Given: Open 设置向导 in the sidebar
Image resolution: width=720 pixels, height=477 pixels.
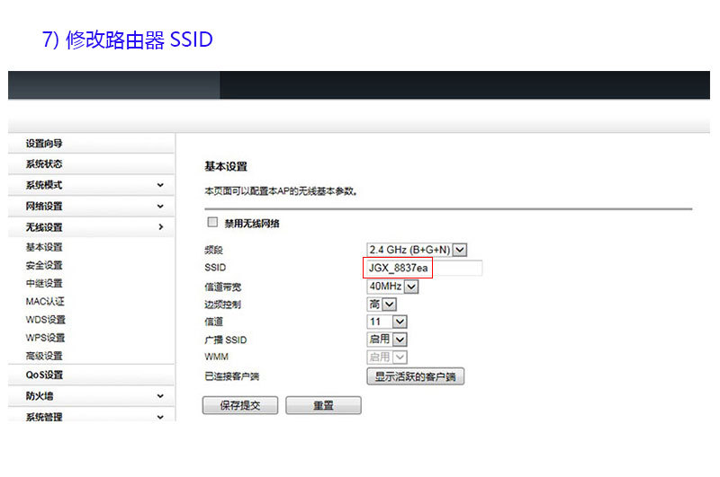Looking at the screenshot, I should (x=44, y=144).
